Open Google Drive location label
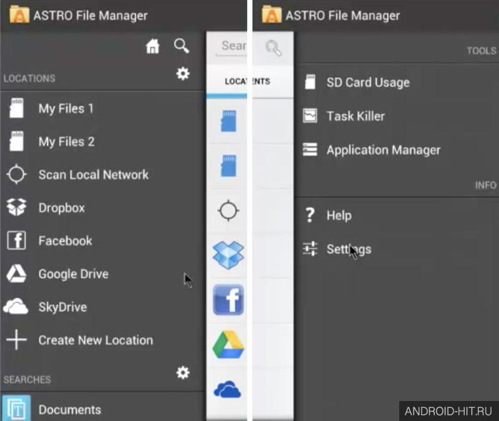The width and height of the screenshot is (499, 421). click(x=74, y=274)
